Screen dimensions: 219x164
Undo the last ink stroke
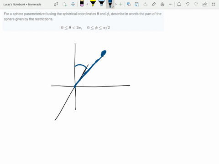tap(188, 4)
